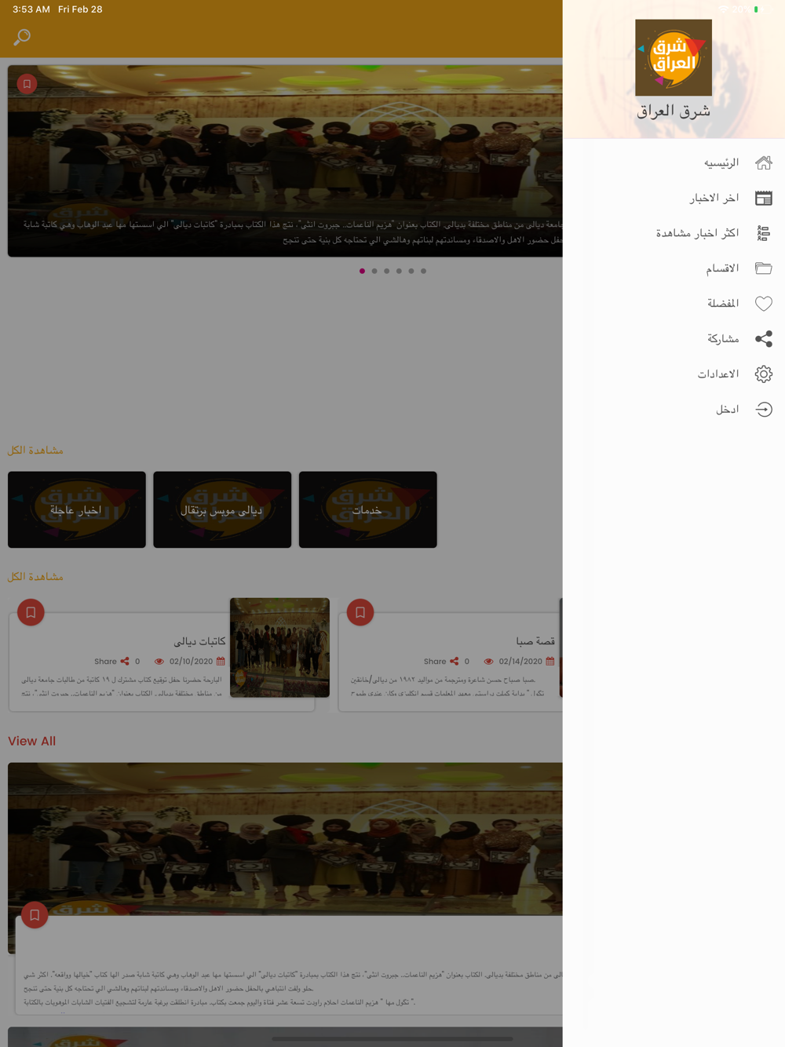The width and height of the screenshot is (785, 1047).
Task: Jump to the second carousel page dot
Action: (x=374, y=271)
